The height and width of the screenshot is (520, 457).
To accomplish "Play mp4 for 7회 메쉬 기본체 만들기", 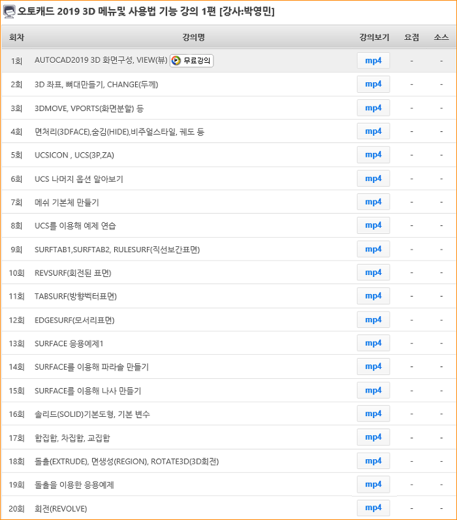I will 373,202.
